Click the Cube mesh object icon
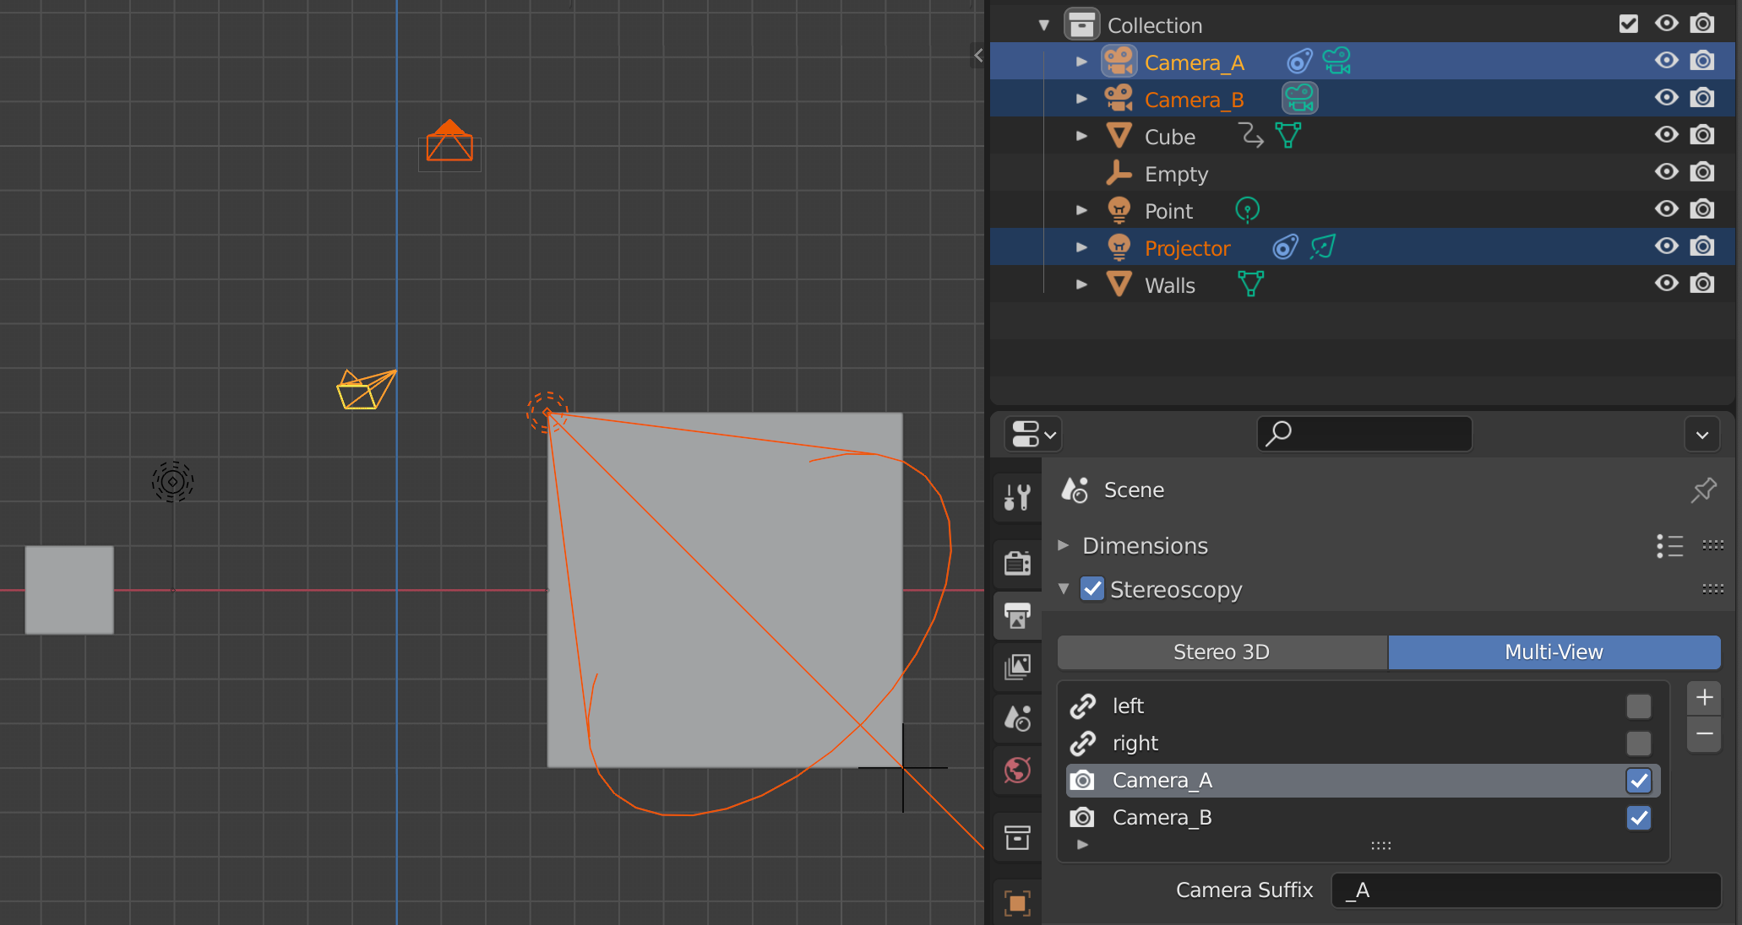 (1119, 136)
